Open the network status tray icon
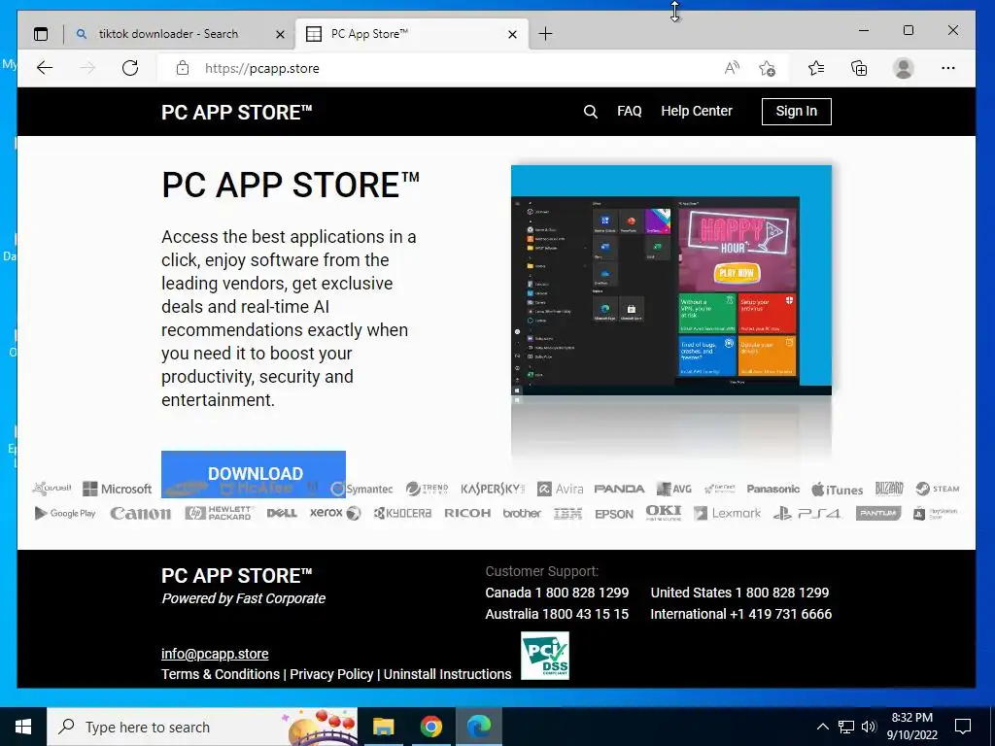The width and height of the screenshot is (995, 746). click(846, 727)
